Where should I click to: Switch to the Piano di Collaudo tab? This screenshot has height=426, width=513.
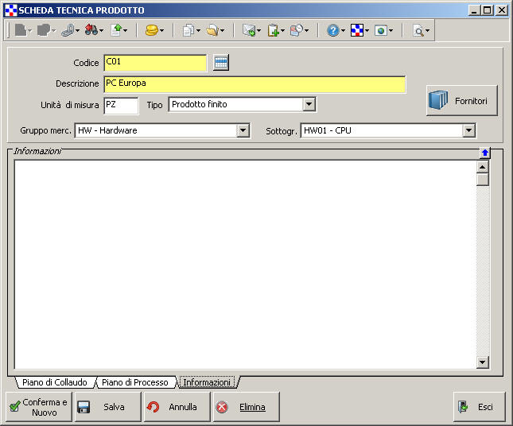click(54, 382)
